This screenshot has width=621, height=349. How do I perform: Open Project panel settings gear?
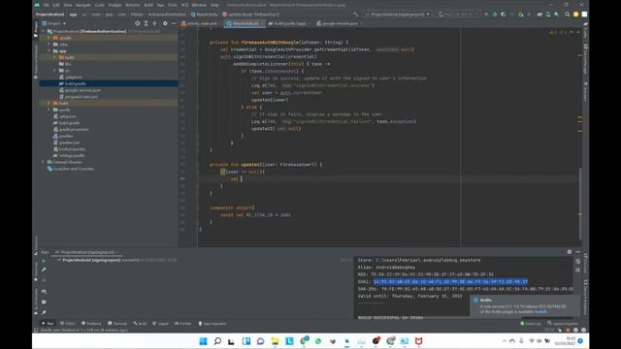click(x=165, y=23)
